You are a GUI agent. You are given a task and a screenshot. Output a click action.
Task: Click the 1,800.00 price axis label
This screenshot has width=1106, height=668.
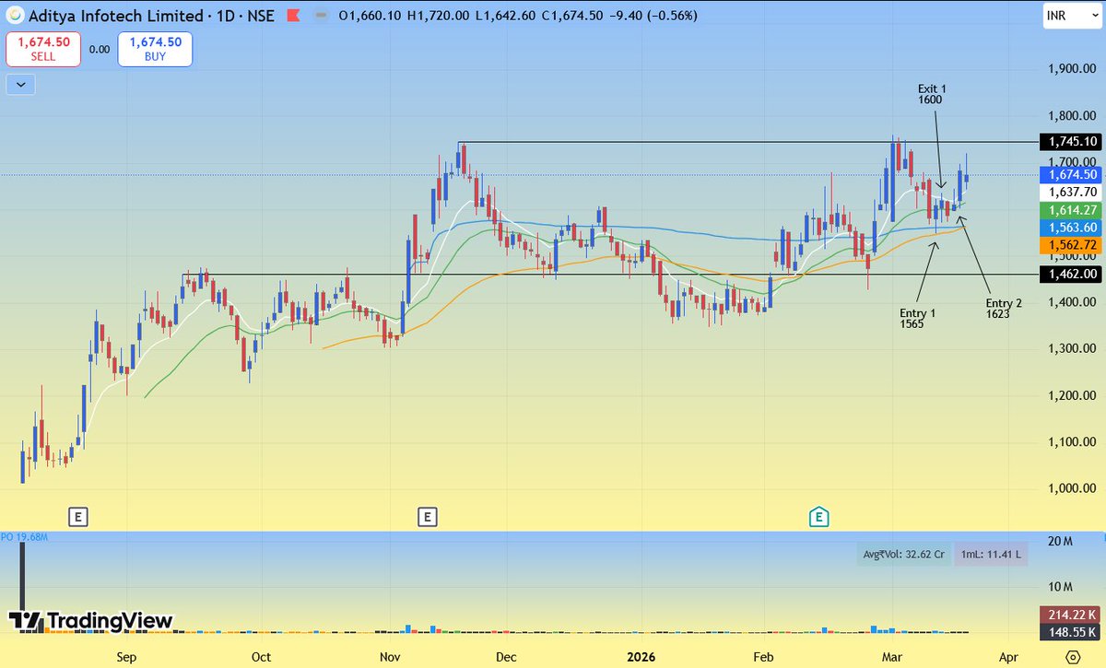tap(1074, 116)
